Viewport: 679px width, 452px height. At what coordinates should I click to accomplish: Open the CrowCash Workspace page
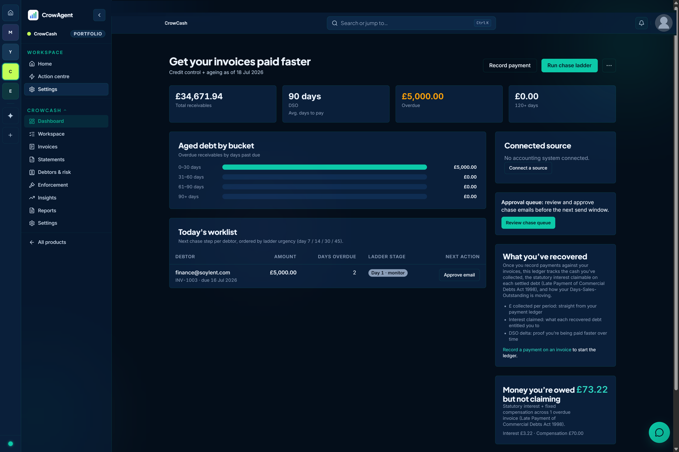66,134
